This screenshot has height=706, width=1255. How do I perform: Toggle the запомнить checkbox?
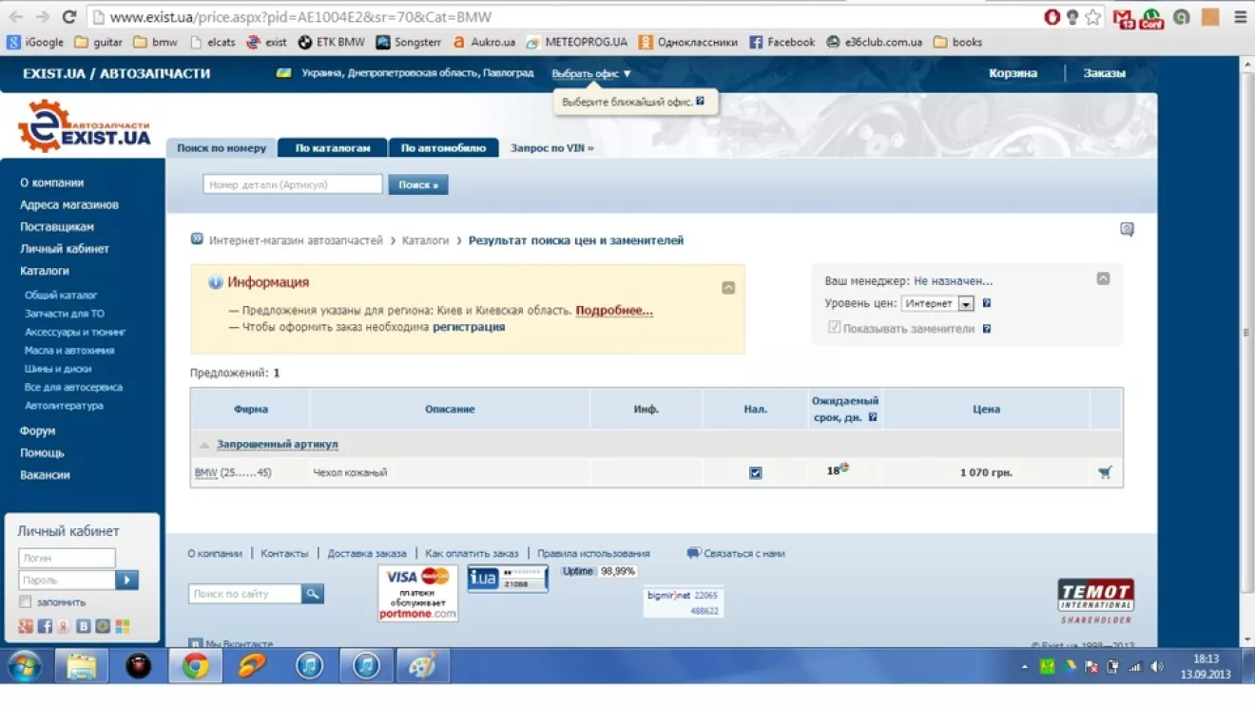(26, 602)
